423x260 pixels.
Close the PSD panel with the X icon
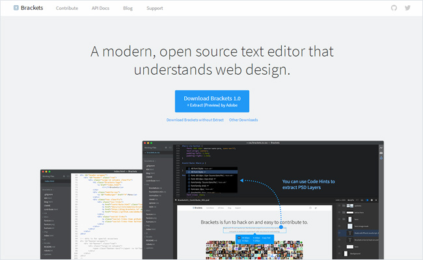376,200
